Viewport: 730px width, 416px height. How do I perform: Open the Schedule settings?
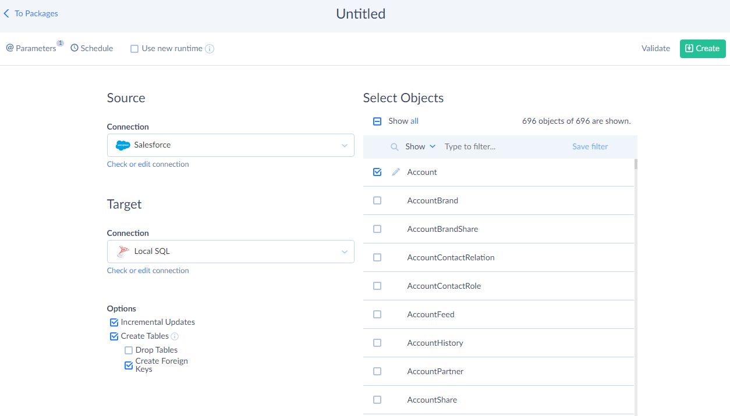pyautogui.click(x=92, y=48)
